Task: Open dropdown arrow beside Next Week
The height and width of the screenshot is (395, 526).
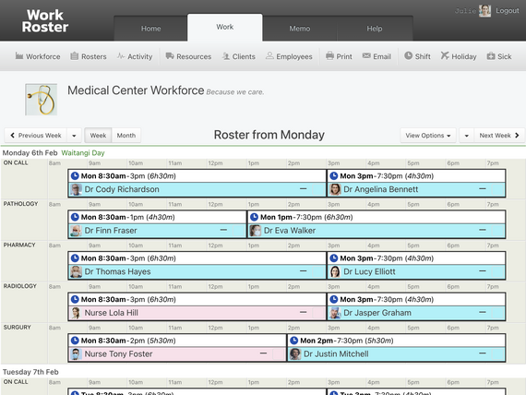Action: (466, 136)
